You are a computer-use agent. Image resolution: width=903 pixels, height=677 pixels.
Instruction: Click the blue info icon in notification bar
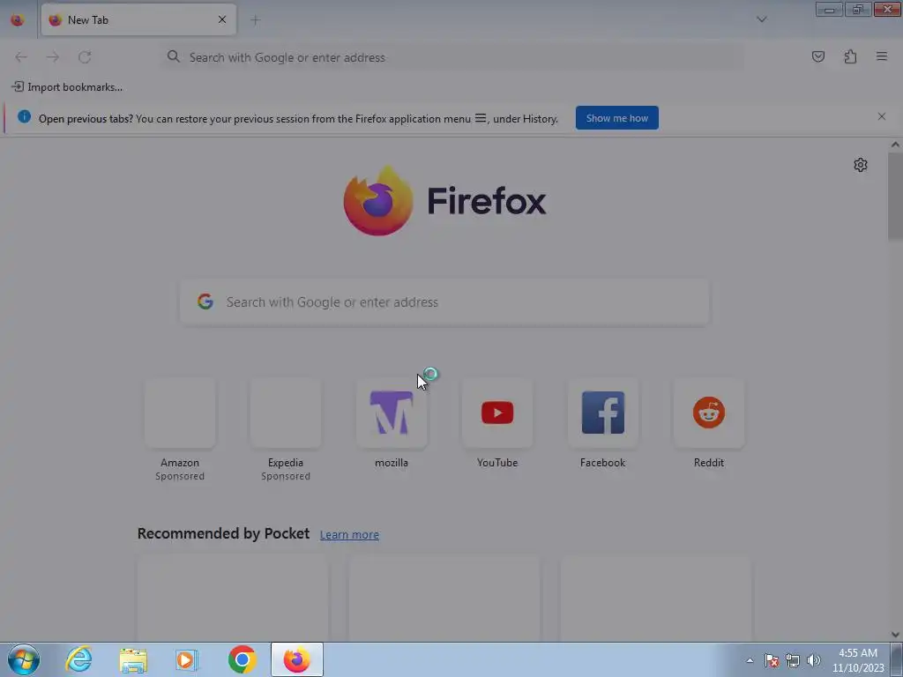(x=24, y=117)
